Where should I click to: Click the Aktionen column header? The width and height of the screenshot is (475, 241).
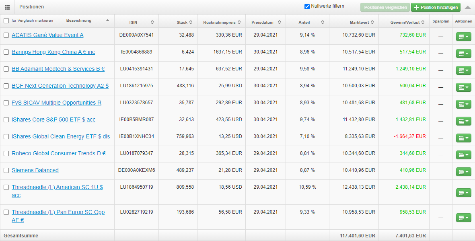[x=463, y=21]
